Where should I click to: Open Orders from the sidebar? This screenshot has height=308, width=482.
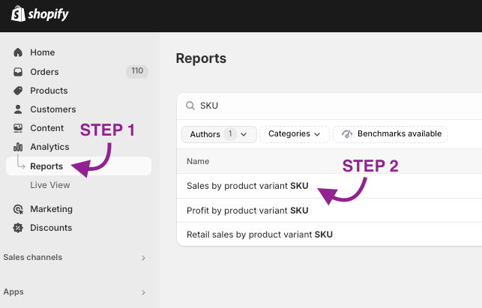44,72
